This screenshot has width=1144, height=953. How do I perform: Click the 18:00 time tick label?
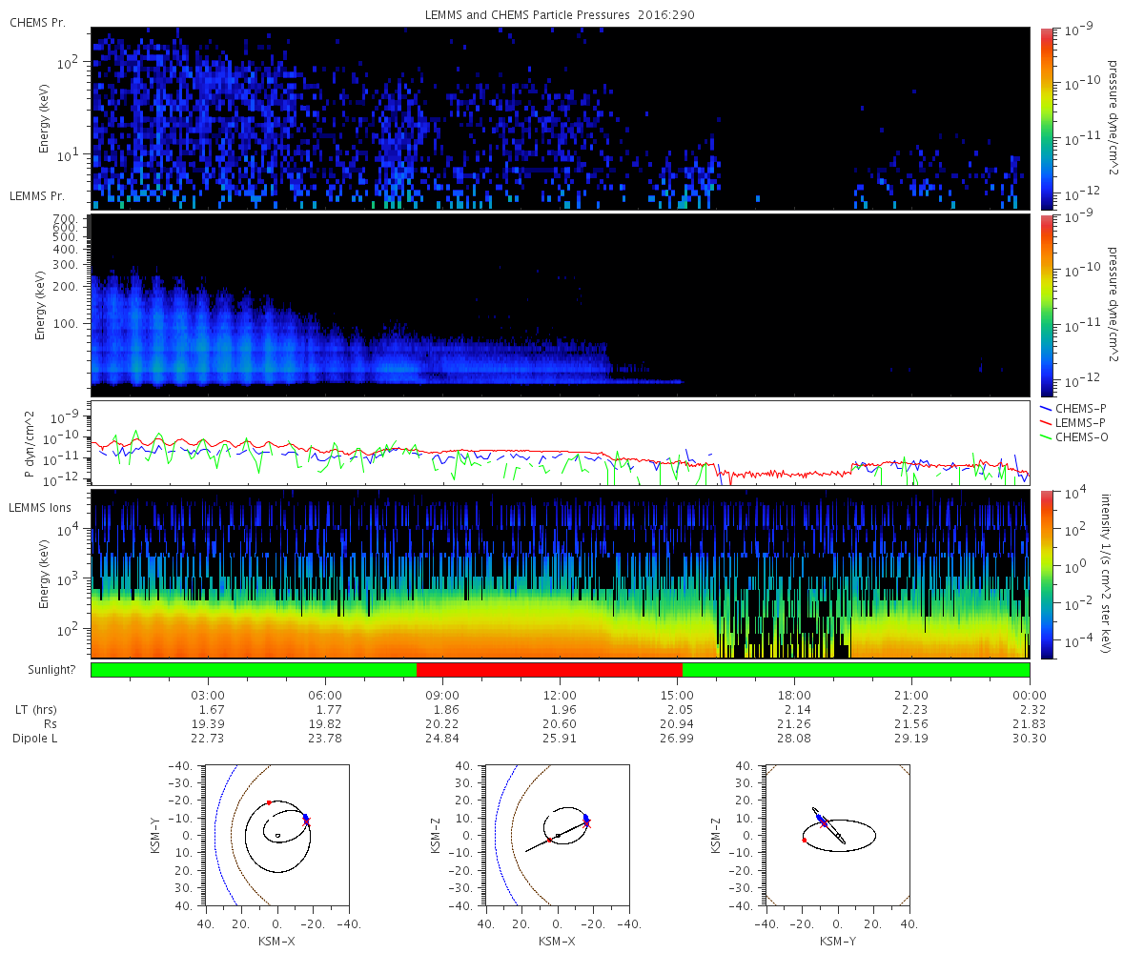click(795, 697)
